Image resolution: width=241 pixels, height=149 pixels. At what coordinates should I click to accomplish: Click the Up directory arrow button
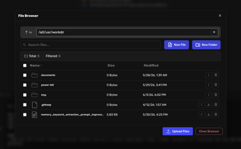(x=28, y=32)
